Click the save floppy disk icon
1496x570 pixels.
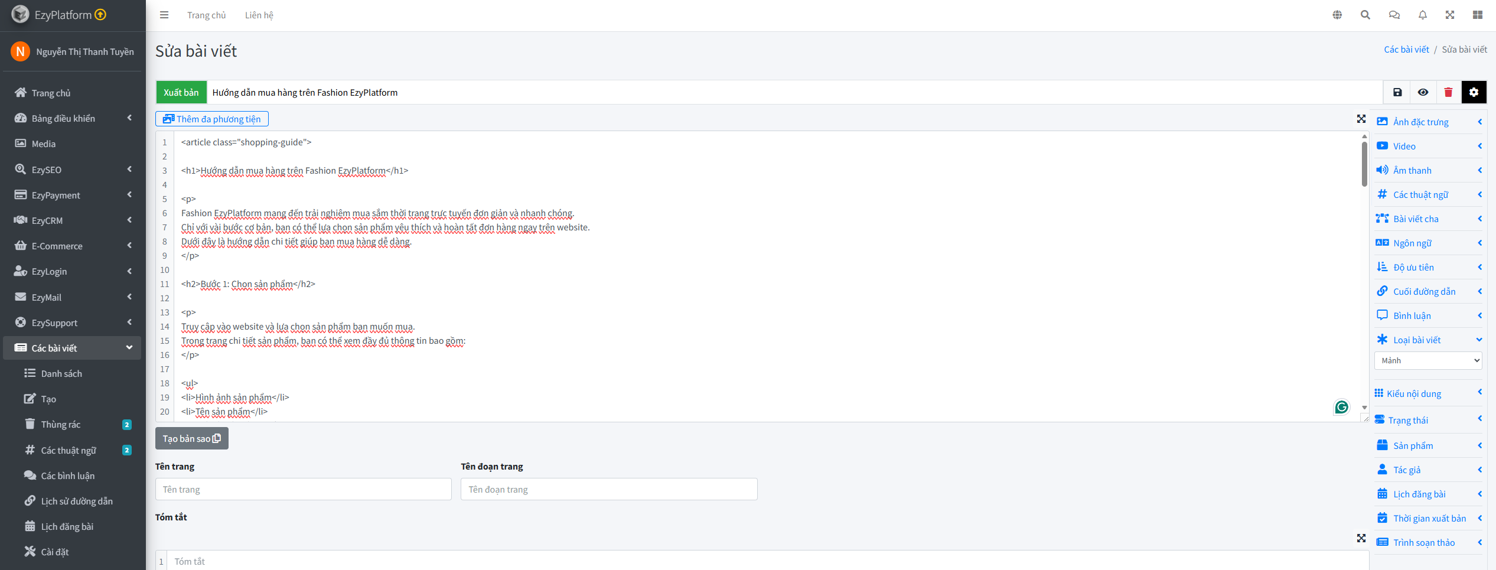point(1397,92)
